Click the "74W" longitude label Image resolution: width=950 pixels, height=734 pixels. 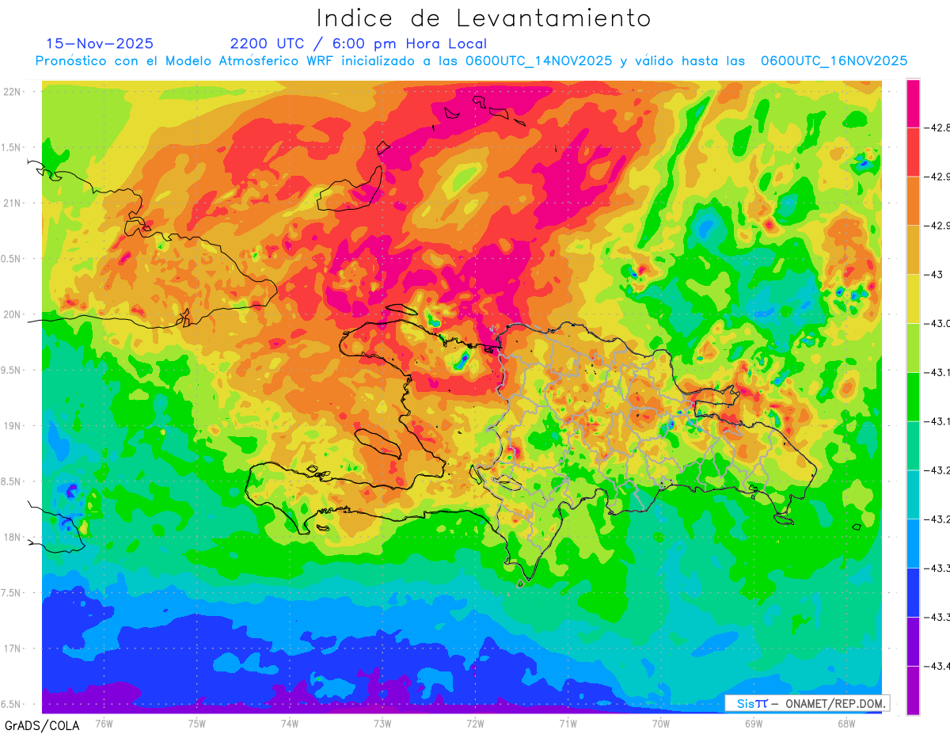[290, 724]
